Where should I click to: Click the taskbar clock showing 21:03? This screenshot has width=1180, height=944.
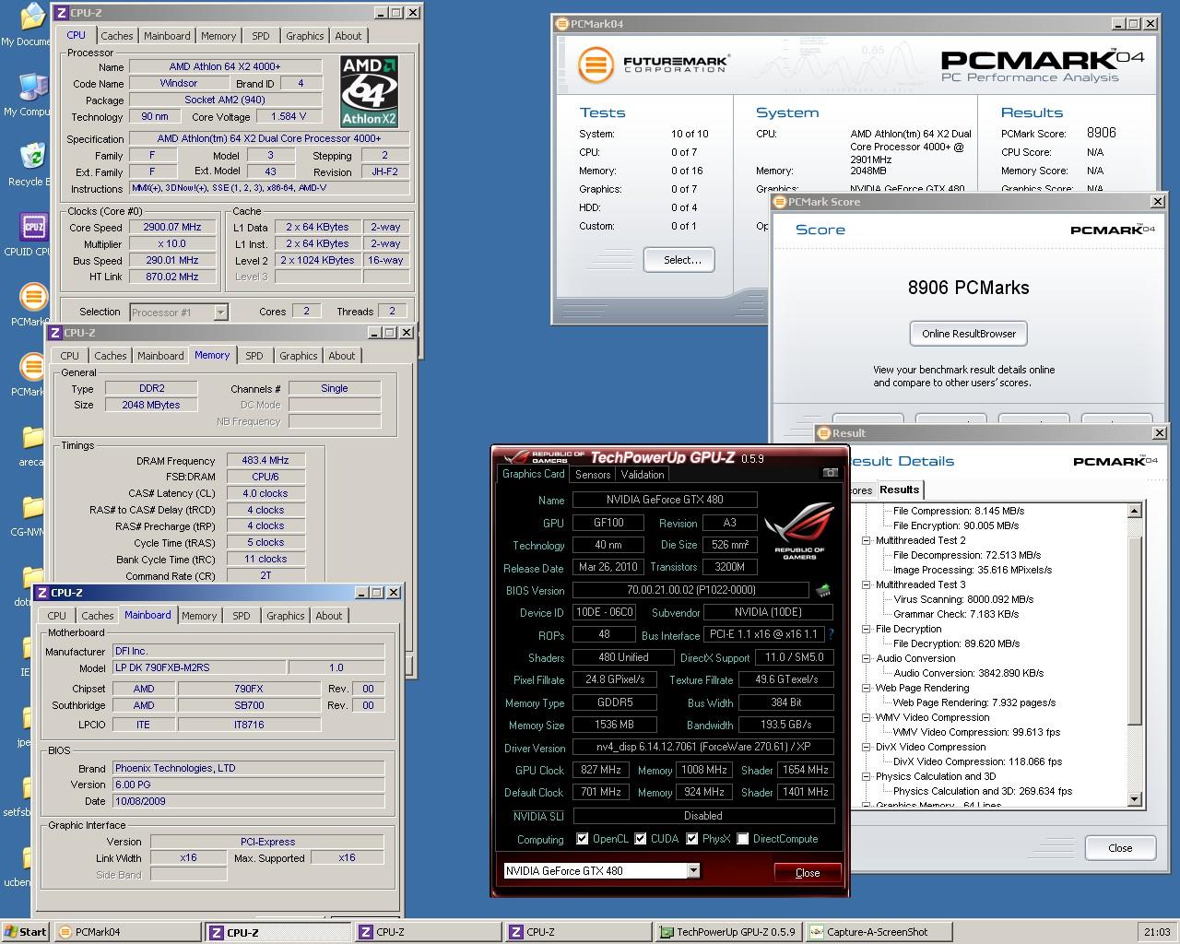[1157, 932]
